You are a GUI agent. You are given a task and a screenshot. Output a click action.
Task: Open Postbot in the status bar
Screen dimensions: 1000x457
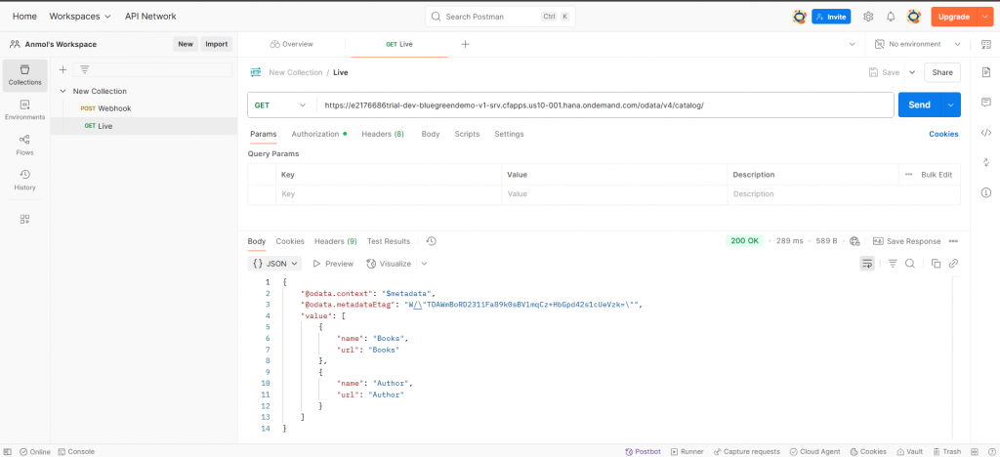[x=643, y=451]
